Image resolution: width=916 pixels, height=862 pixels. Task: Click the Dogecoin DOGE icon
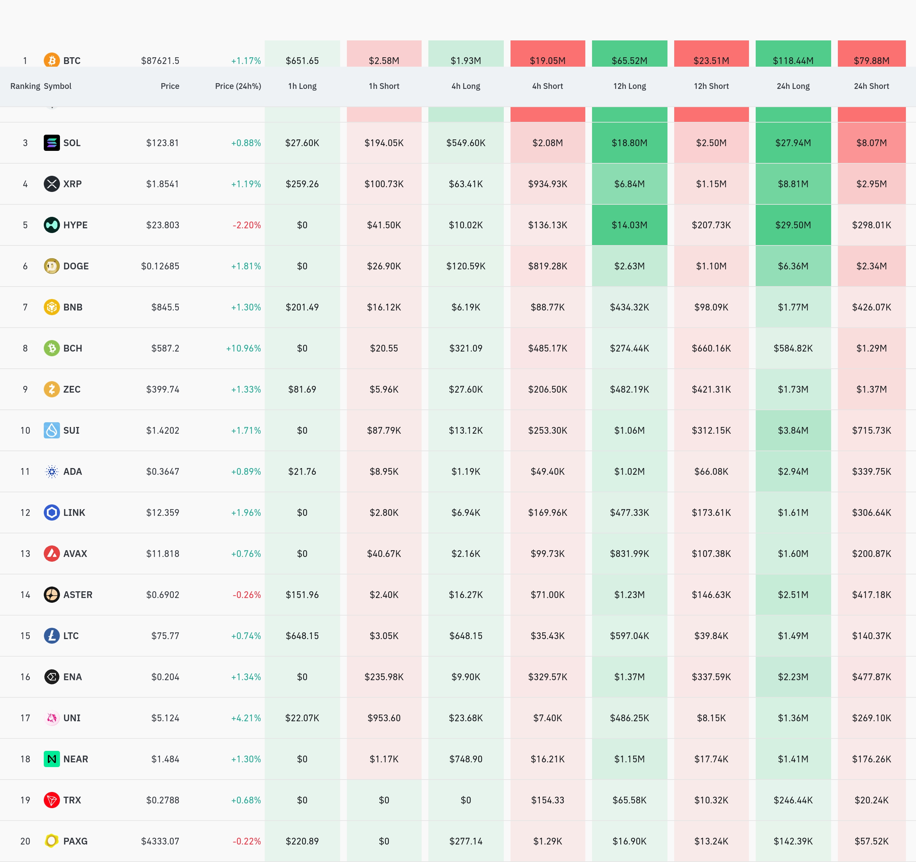(x=52, y=266)
